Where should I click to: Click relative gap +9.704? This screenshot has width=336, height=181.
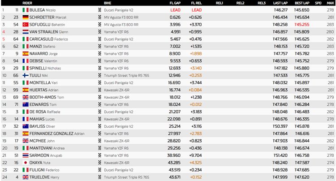pyautogui.click(x=196, y=155)
